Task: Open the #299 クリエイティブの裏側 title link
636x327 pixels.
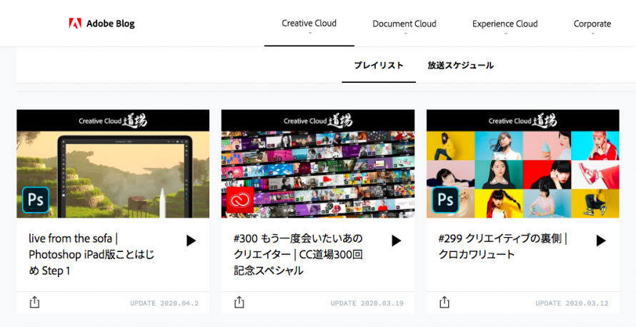Action: point(502,246)
